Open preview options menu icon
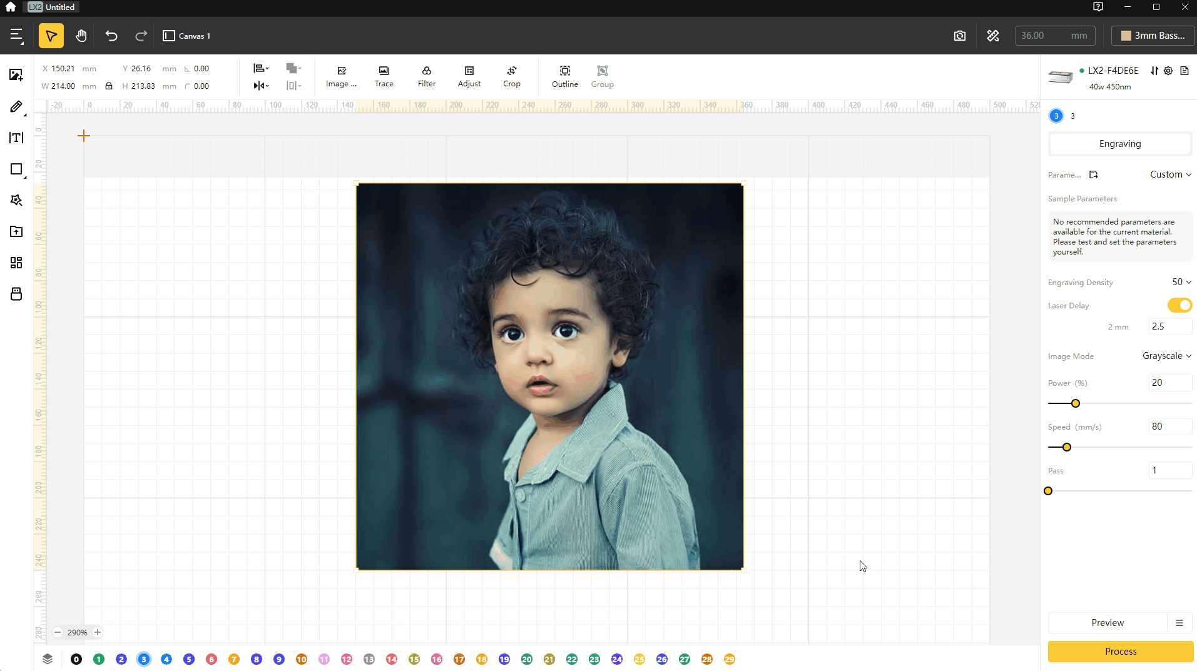This screenshot has height=671, width=1197. tap(1179, 623)
